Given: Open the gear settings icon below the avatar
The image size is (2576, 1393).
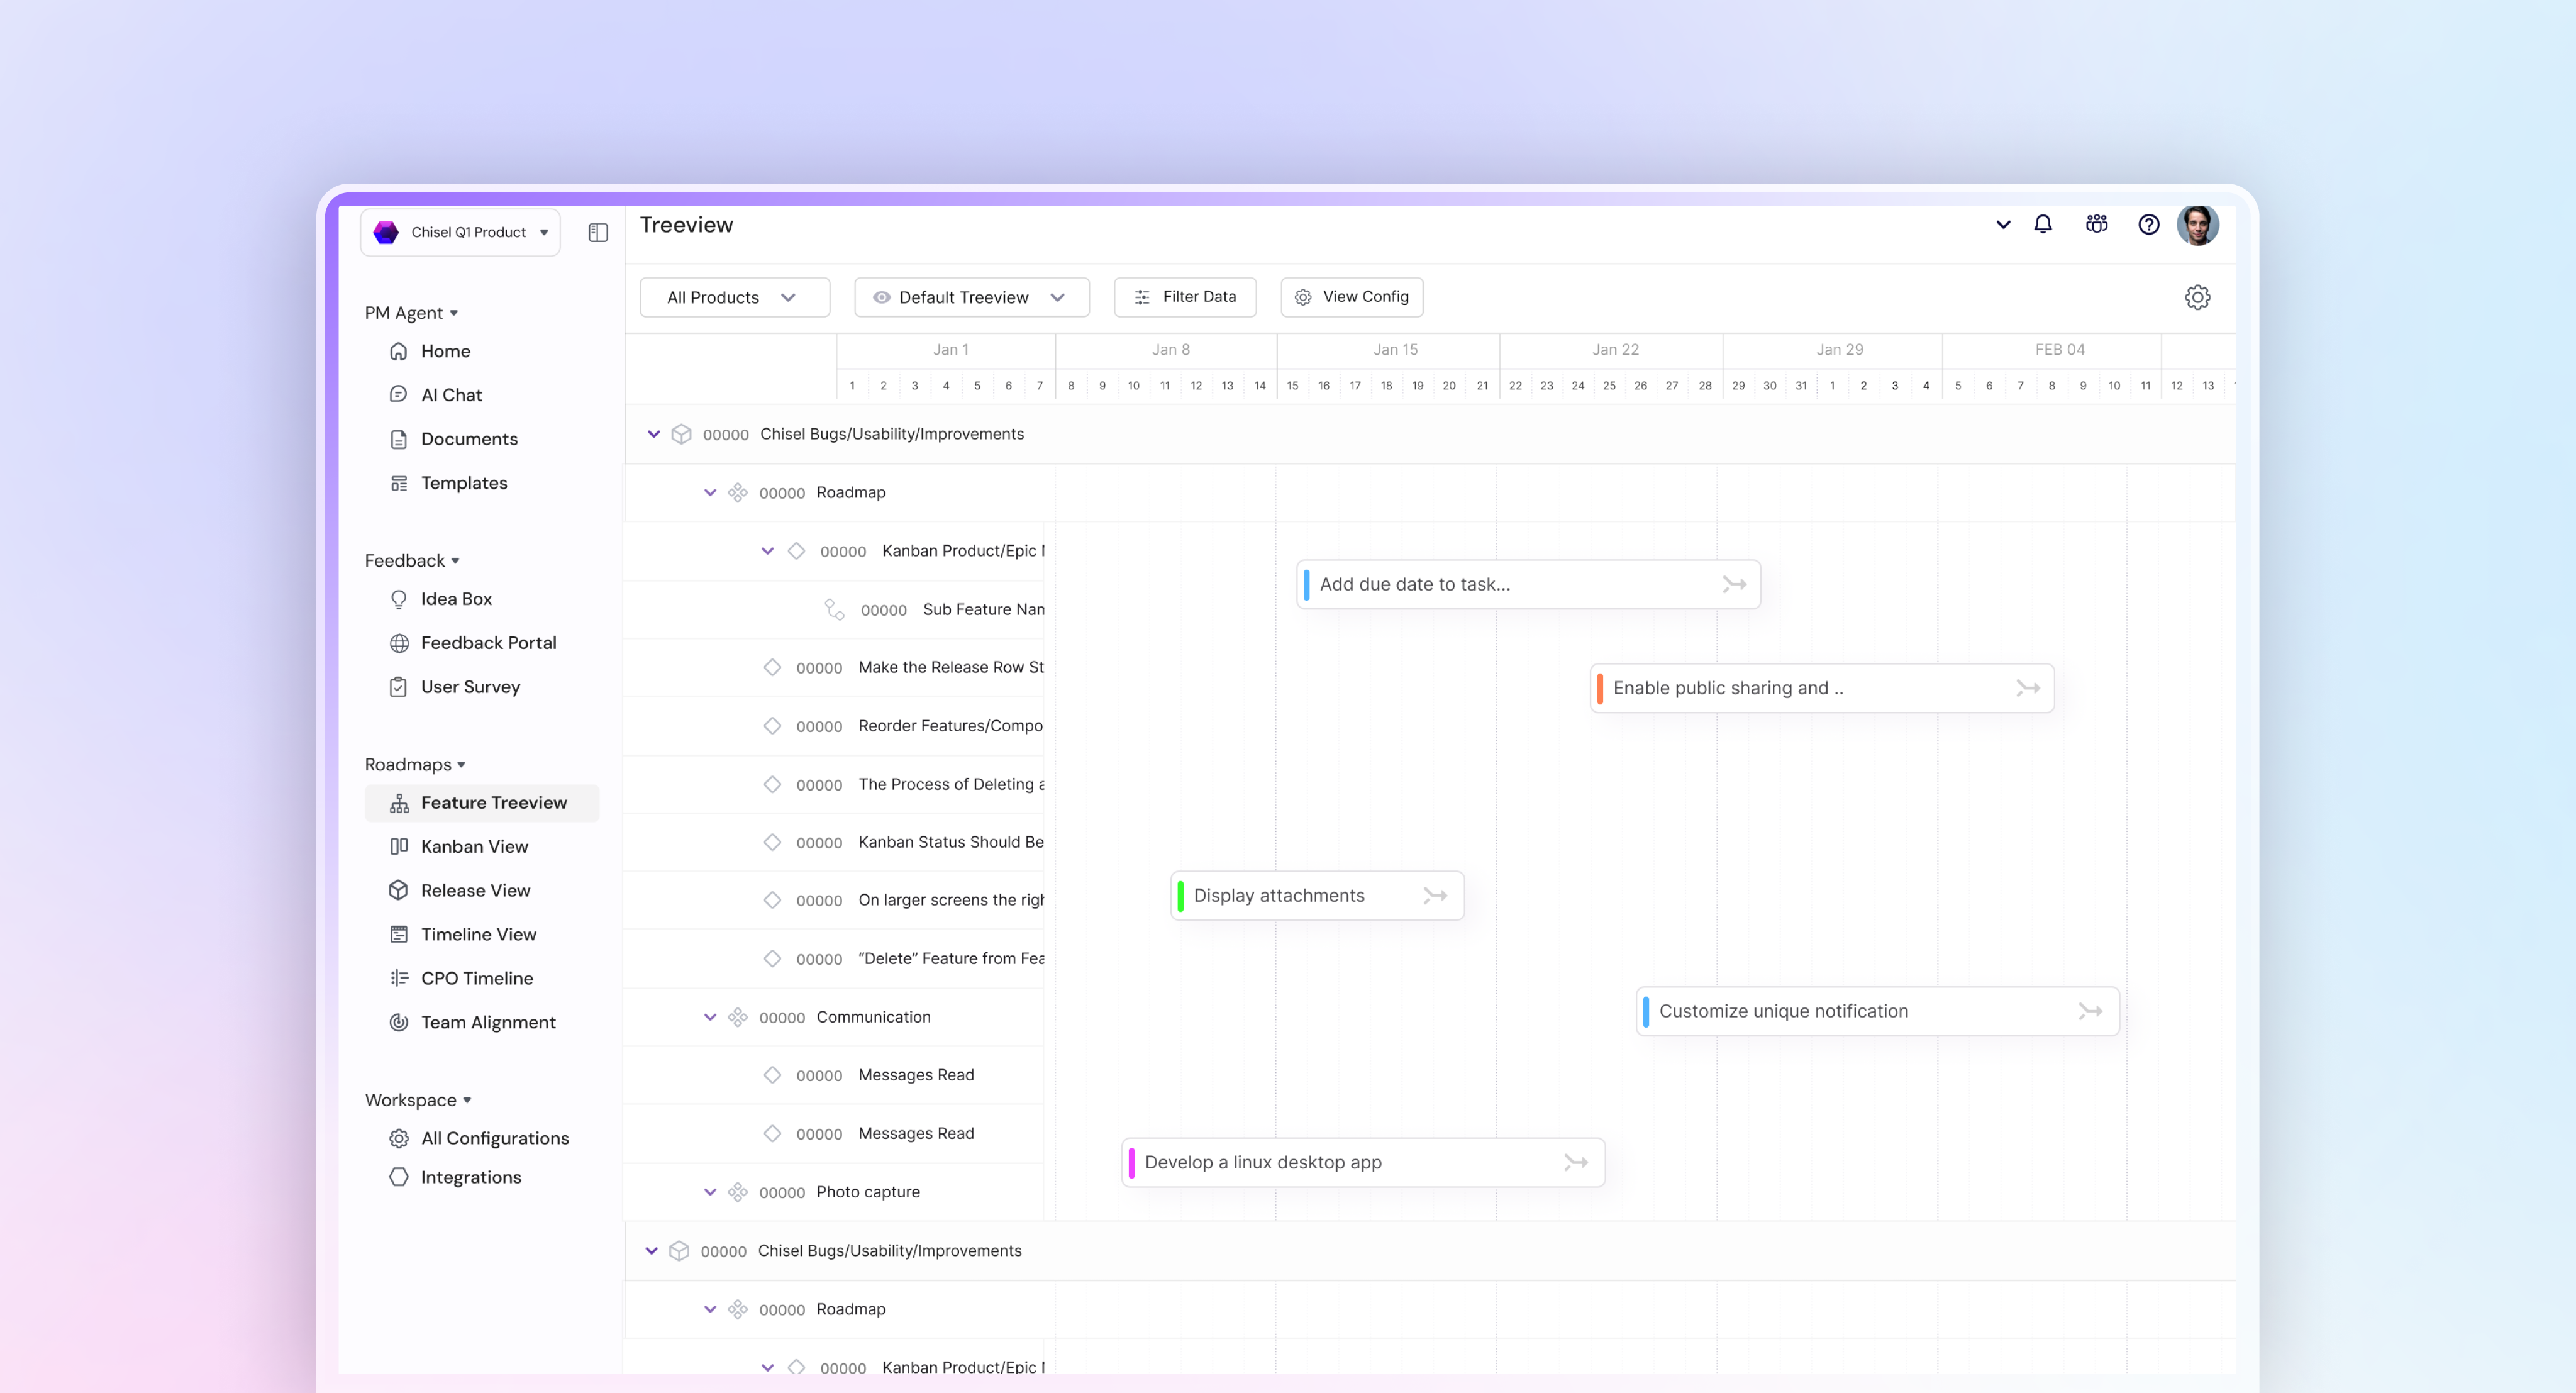Looking at the screenshot, I should pyautogui.click(x=2197, y=297).
